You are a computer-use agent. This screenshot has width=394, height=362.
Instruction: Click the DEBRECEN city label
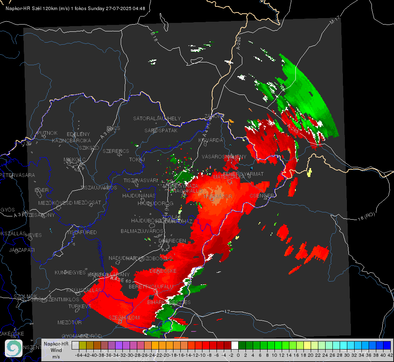pyautogui.click(x=172, y=241)
